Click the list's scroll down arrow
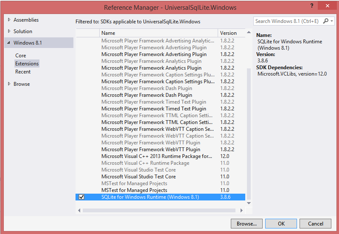 tap(249, 203)
